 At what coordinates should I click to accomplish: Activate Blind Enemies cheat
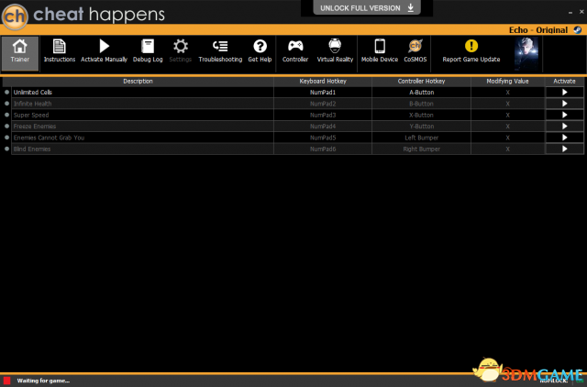565,149
